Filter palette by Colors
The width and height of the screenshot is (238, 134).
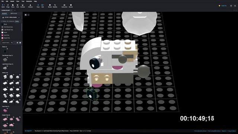point(17,22)
